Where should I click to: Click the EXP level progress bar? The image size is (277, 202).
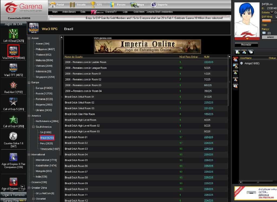[269, 21]
